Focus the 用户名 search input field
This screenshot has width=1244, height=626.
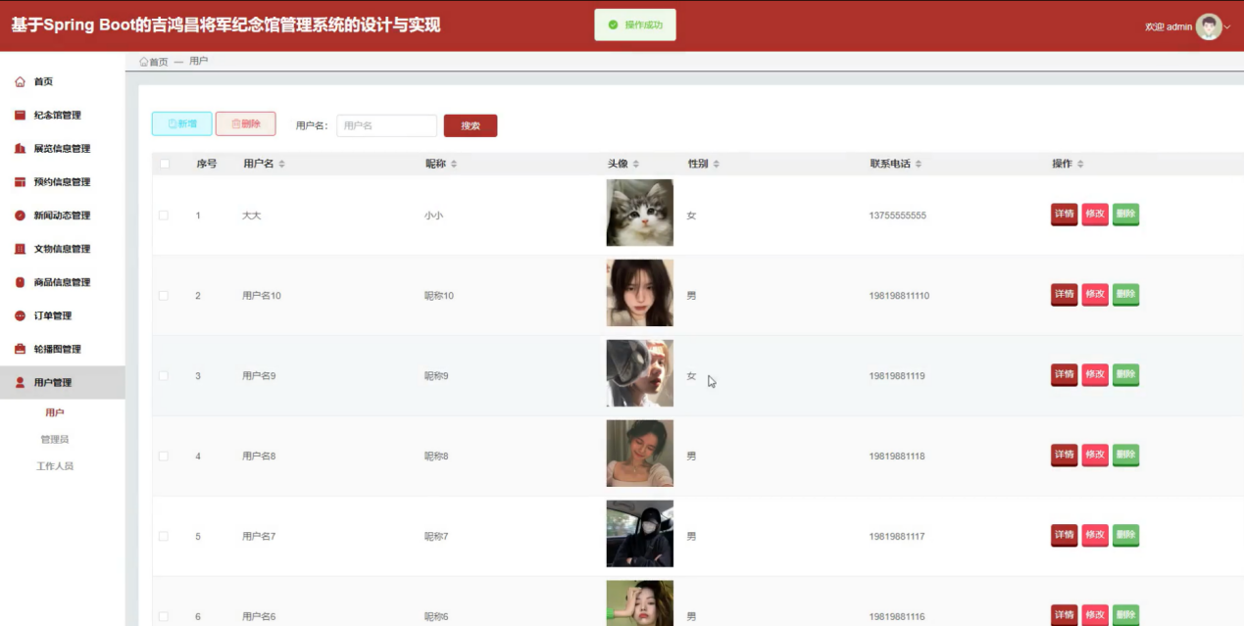[x=386, y=125]
